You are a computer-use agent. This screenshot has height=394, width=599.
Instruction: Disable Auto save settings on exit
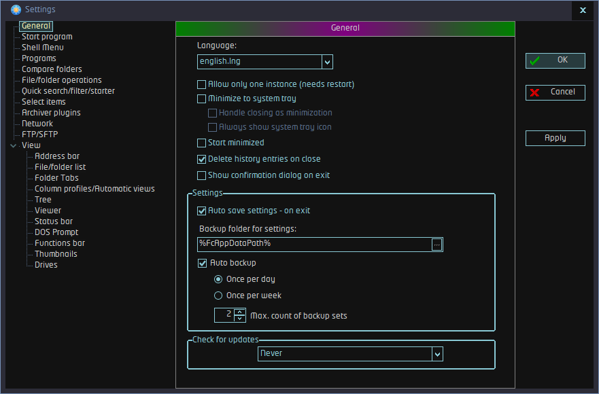pos(201,211)
